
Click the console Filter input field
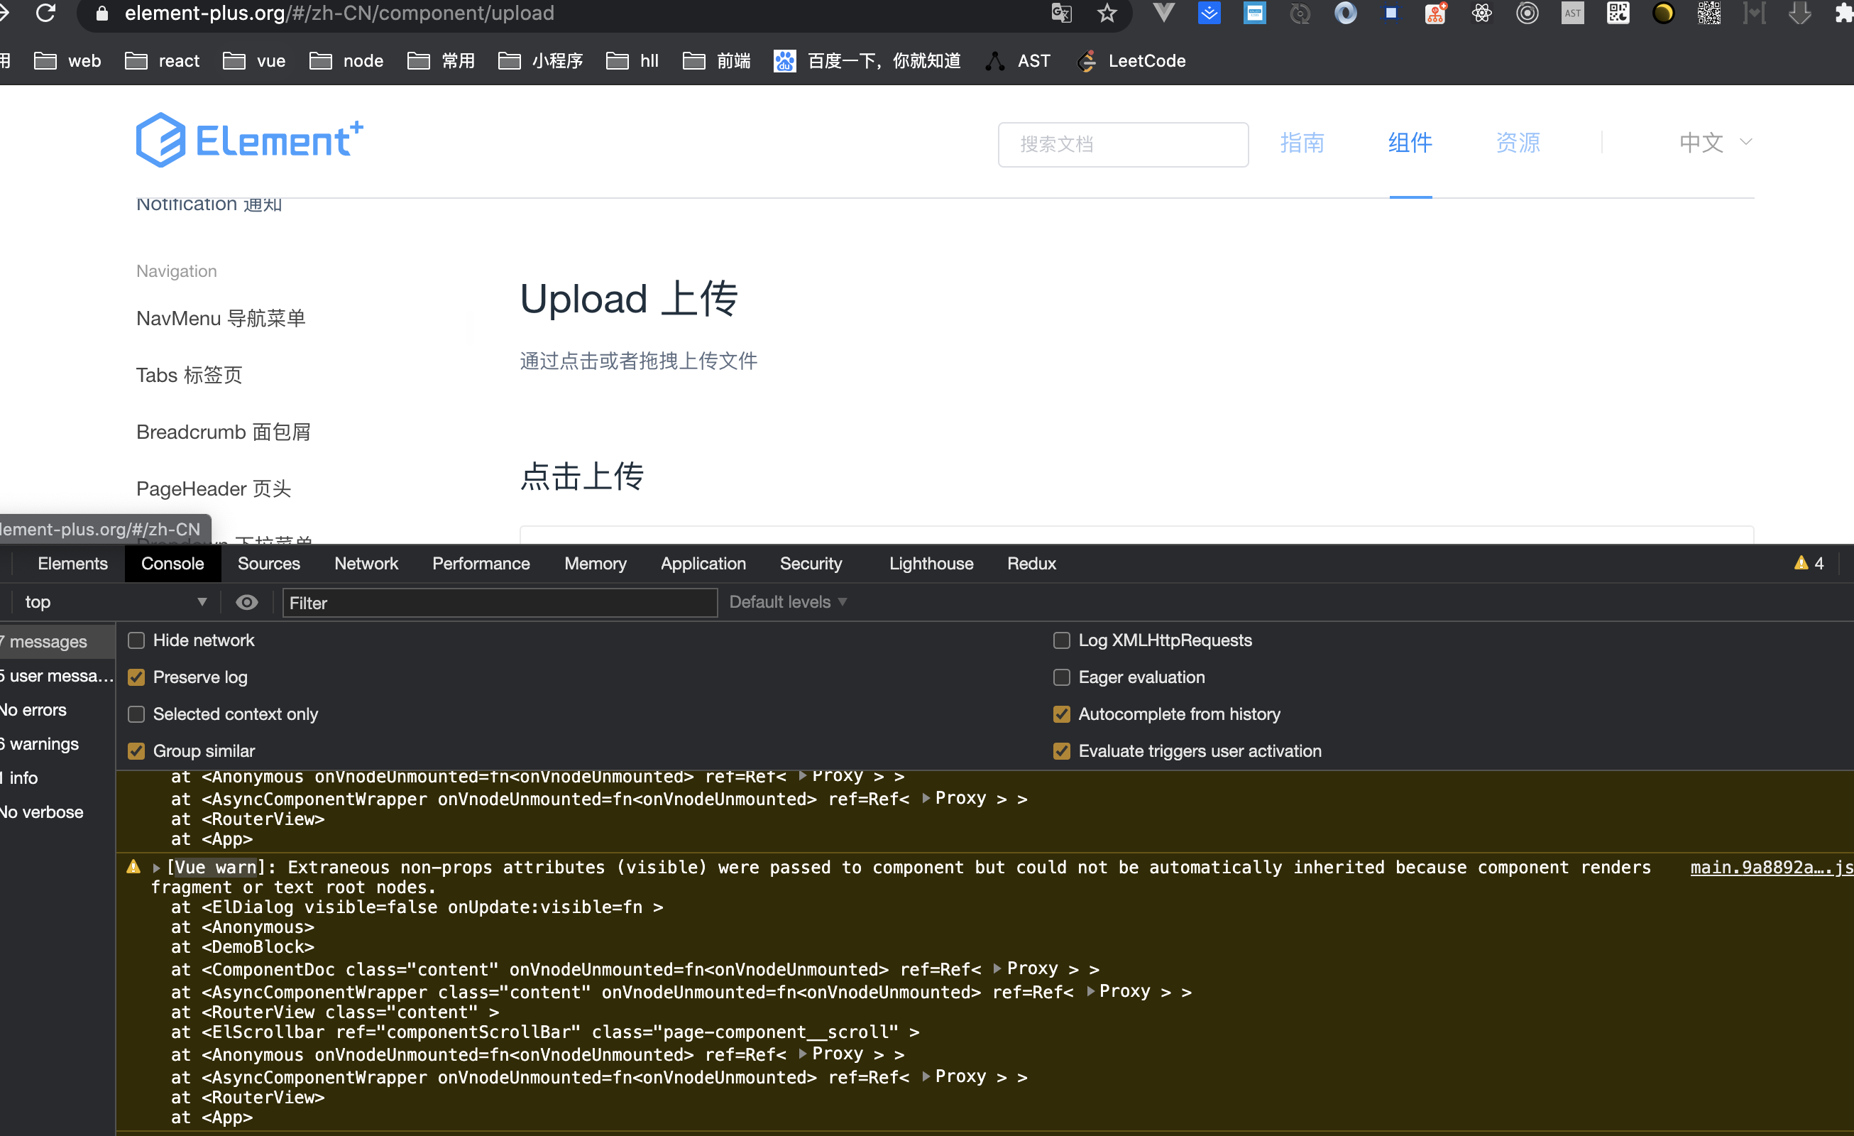pos(499,603)
